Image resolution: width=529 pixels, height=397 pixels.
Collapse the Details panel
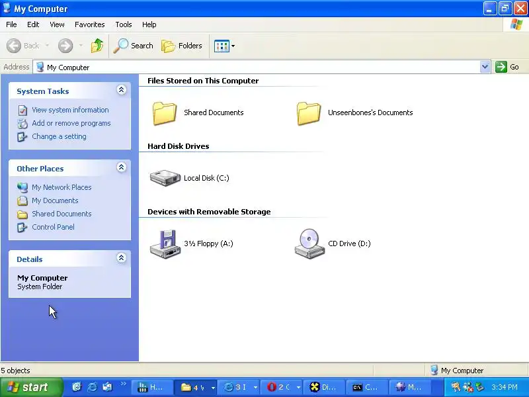122,258
